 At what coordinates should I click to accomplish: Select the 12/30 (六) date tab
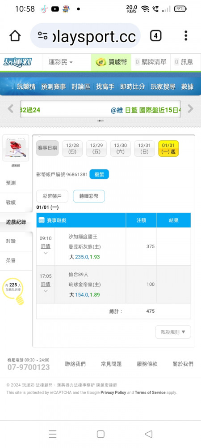121,149
